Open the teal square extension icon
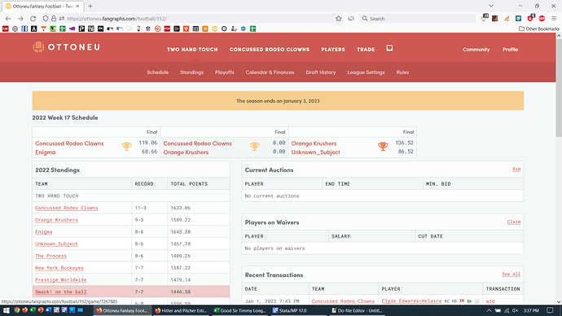Image resolution: width=562 pixels, height=316 pixels. tap(518, 18)
